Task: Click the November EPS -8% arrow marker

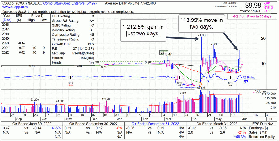Action: click(71, 78)
